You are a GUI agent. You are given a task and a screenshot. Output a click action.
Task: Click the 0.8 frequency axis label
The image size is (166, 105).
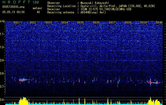[2, 73]
